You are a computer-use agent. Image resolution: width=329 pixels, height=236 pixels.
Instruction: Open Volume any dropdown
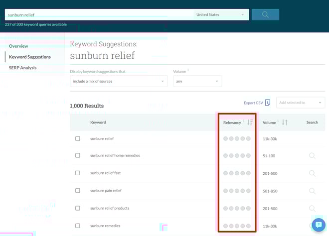coord(197,81)
